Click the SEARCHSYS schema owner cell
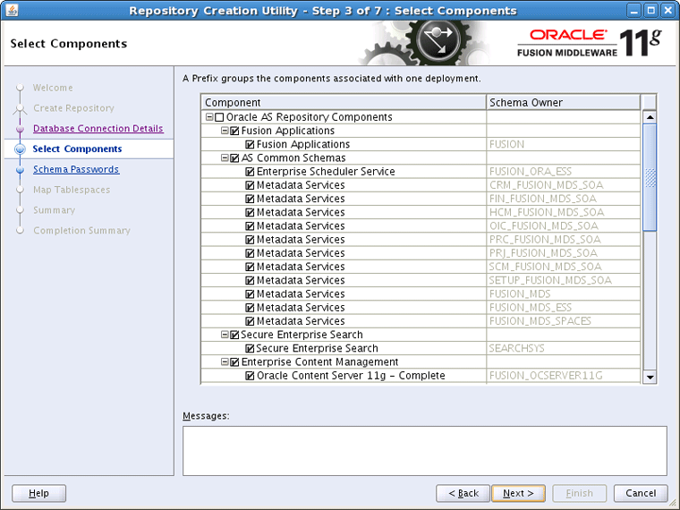This screenshot has height=510, width=680. [564, 348]
